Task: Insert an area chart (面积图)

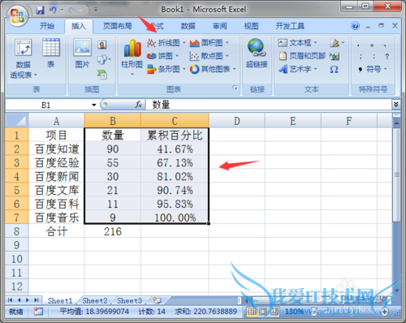Action: click(209, 43)
